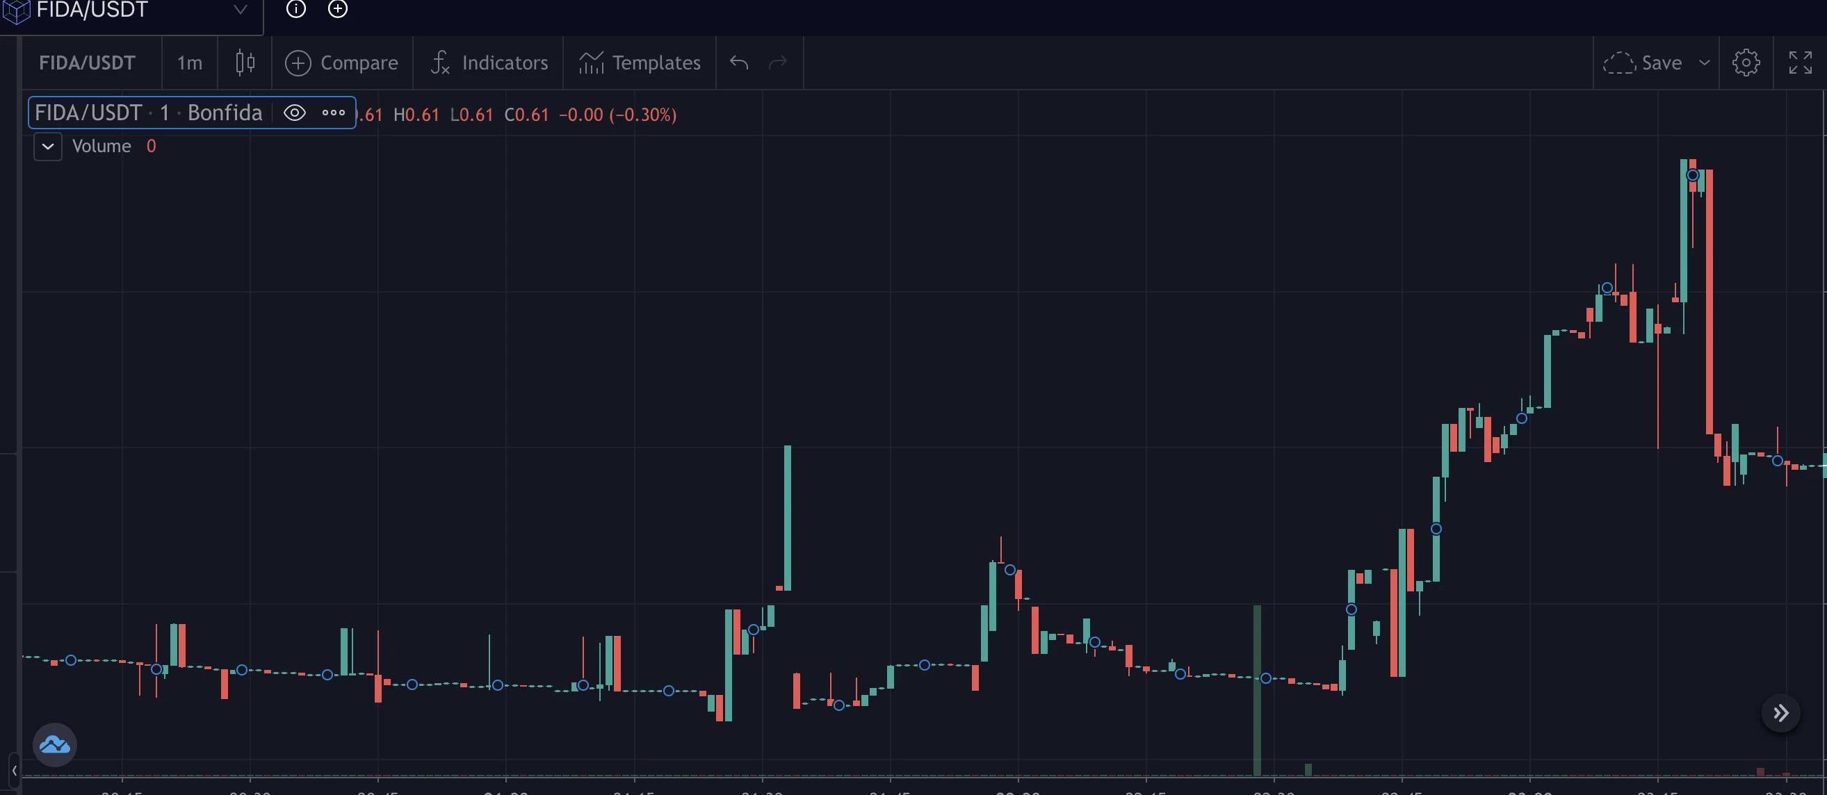Open the Save dropdown arrow

pyautogui.click(x=1705, y=63)
